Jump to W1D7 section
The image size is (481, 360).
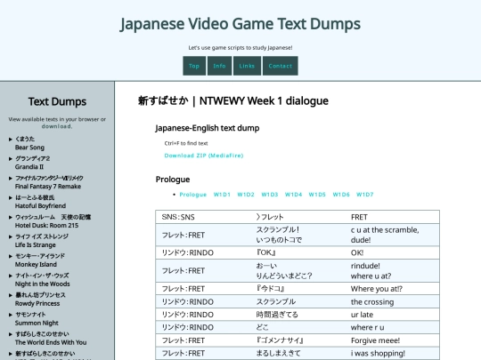(x=364, y=195)
